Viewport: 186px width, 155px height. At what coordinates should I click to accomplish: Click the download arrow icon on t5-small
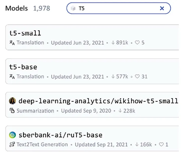[x=113, y=43]
